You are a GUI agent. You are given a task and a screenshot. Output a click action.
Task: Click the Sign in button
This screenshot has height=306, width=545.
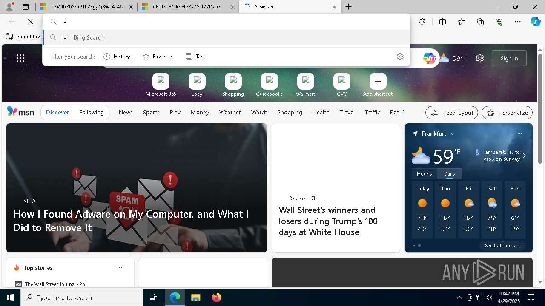click(509, 58)
